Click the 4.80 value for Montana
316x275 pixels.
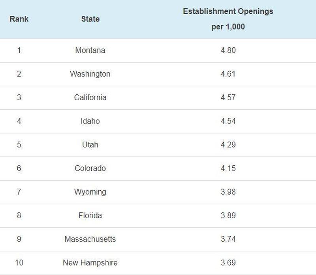[228, 51]
